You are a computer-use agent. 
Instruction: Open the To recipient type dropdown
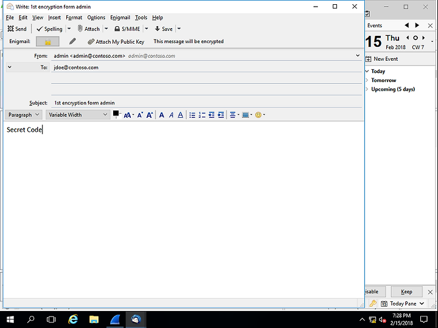(x=10, y=67)
